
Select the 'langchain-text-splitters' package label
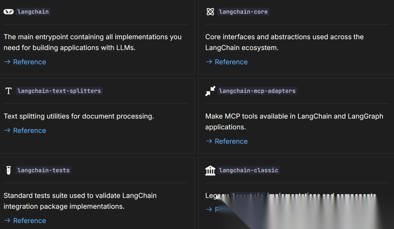tap(59, 91)
